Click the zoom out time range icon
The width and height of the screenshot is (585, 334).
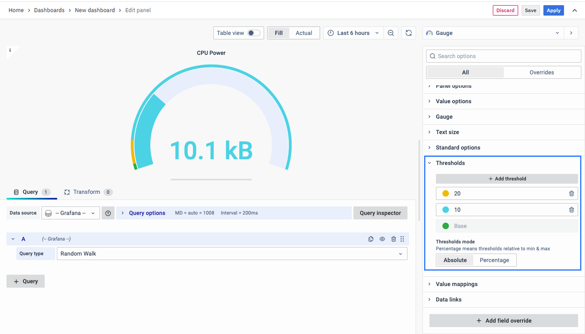pos(390,33)
